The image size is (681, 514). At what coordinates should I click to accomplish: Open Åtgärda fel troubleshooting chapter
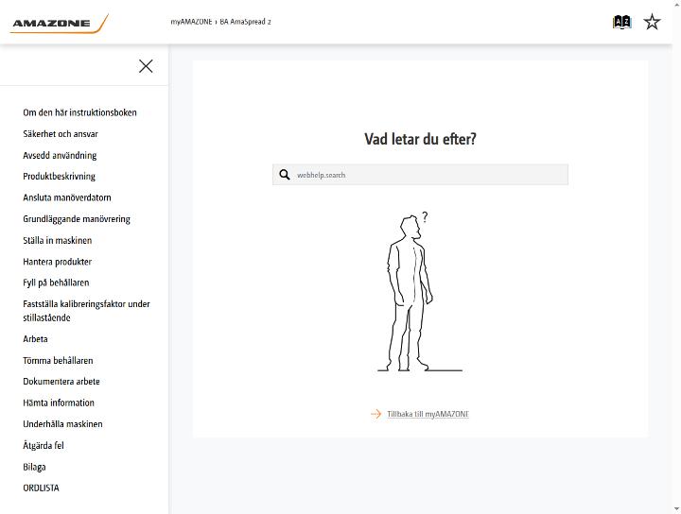click(x=44, y=445)
